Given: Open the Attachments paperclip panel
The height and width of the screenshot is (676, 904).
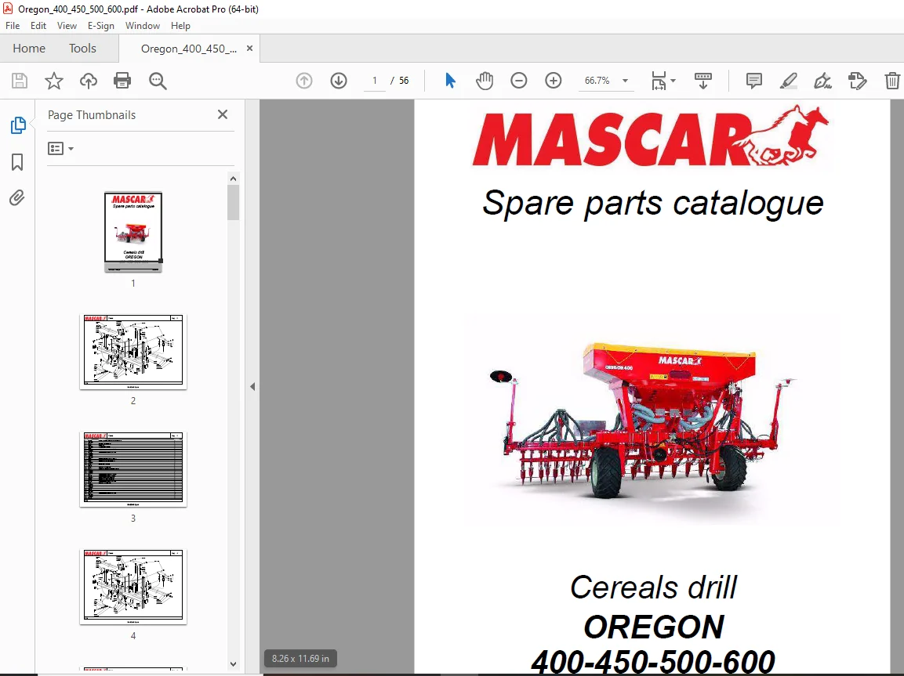Looking at the screenshot, I should [17, 198].
